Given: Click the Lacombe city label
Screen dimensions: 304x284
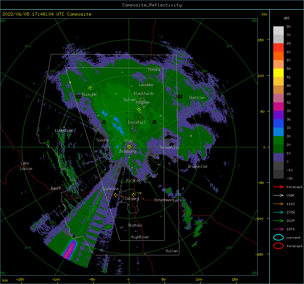Looking at the screenshot, I should pos(146,85).
